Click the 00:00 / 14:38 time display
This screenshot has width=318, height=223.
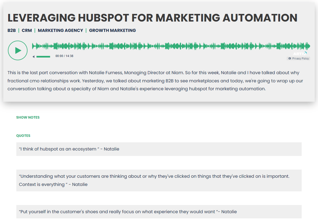(x=64, y=56)
